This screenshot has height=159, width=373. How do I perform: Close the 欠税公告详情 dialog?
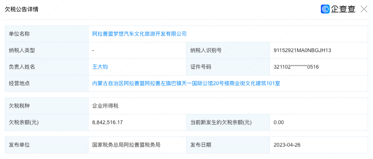coord(364,9)
